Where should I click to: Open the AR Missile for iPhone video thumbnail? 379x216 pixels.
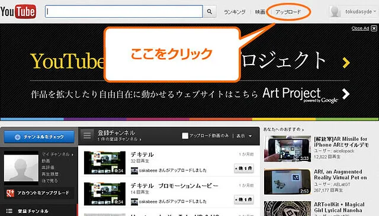pyautogui.click(x=287, y=149)
